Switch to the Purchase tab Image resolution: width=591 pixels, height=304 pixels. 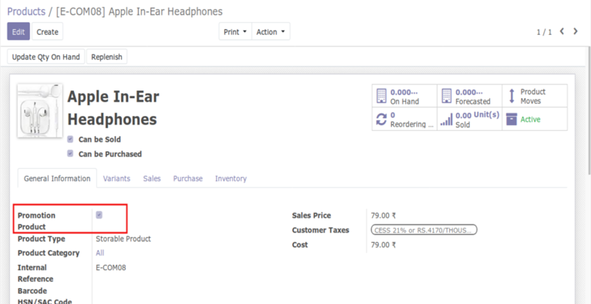pyautogui.click(x=188, y=178)
